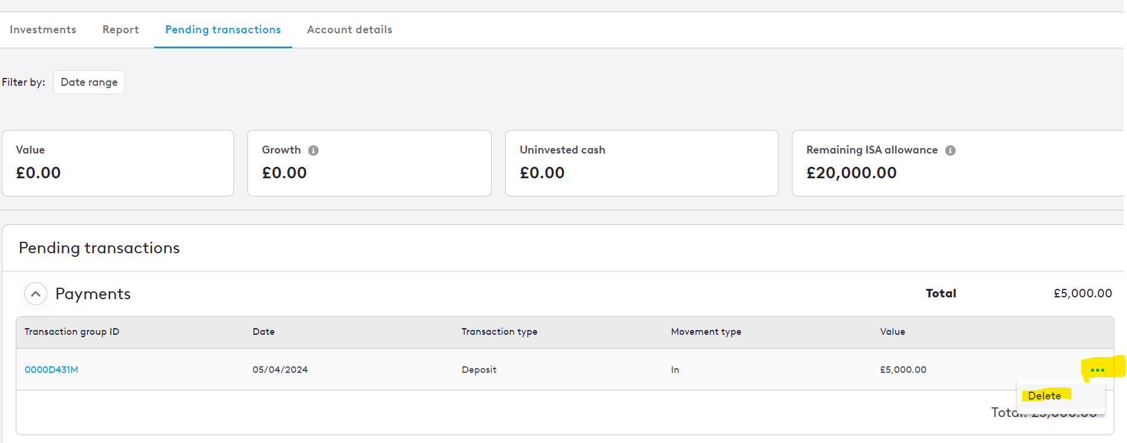This screenshot has height=443, width=1127.
Task: Click the Transaction type column header
Action: click(500, 332)
